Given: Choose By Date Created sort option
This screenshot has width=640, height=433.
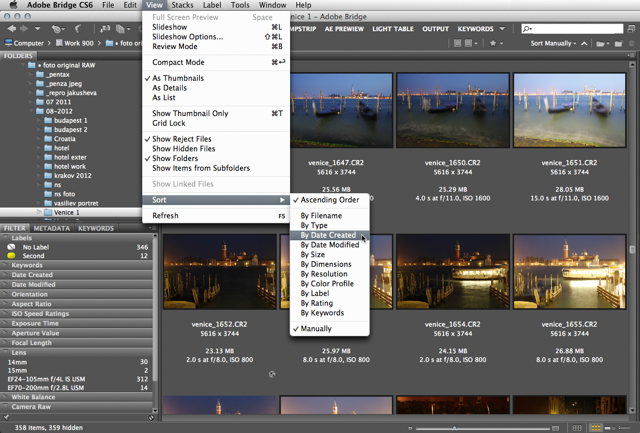Looking at the screenshot, I should (x=328, y=235).
